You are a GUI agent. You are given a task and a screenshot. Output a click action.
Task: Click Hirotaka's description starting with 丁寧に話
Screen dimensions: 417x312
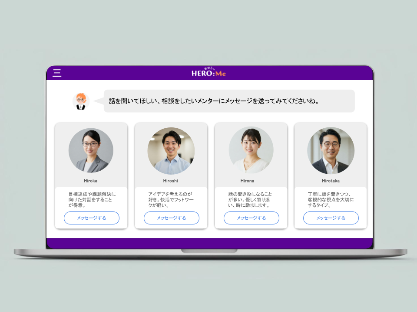coord(331,200)
